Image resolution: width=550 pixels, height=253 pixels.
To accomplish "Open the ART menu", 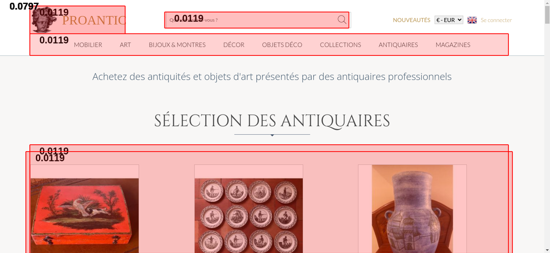I will click(x=125, y=45).
